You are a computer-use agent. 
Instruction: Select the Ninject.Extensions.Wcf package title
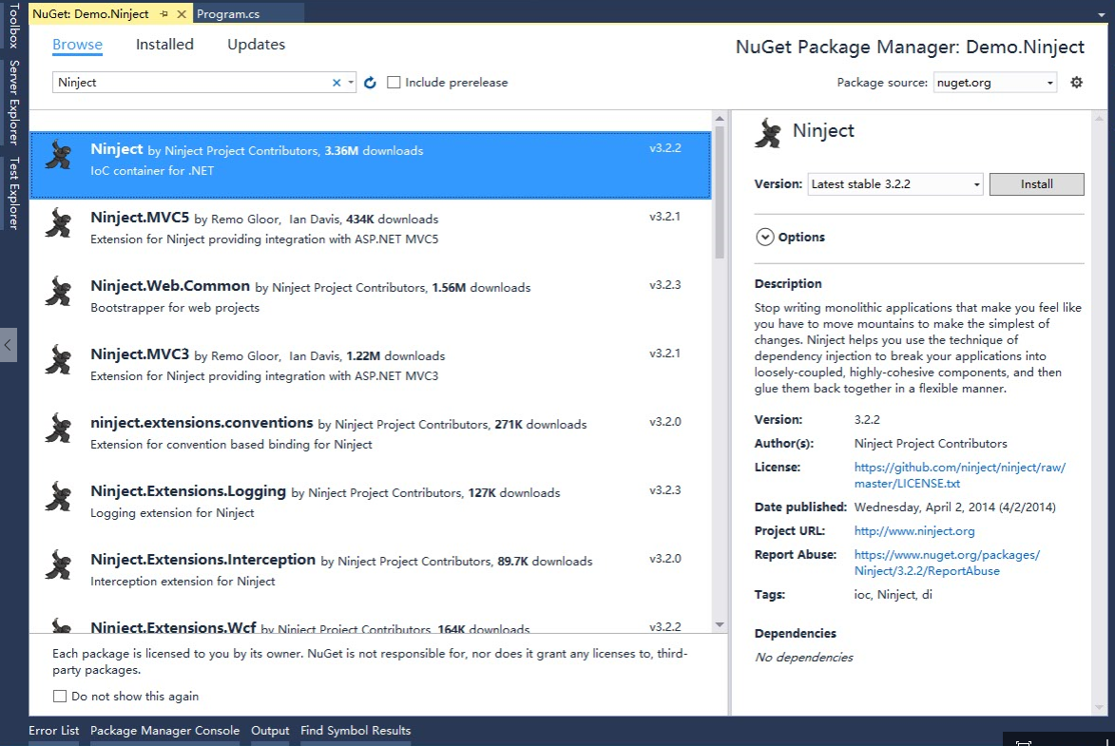[x=173, y=626]
